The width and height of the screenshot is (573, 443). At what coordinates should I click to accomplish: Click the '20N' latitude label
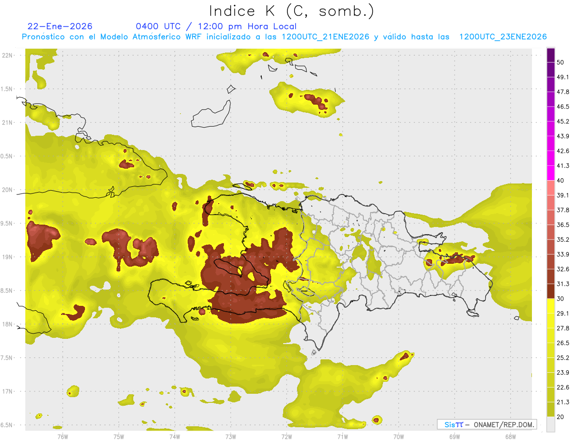click(x=8, y=190)
